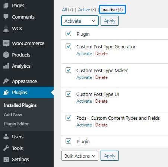Uncheck the Pods plugin checkbox
This screenshot has height=167, width=168.
coord(68,118)
